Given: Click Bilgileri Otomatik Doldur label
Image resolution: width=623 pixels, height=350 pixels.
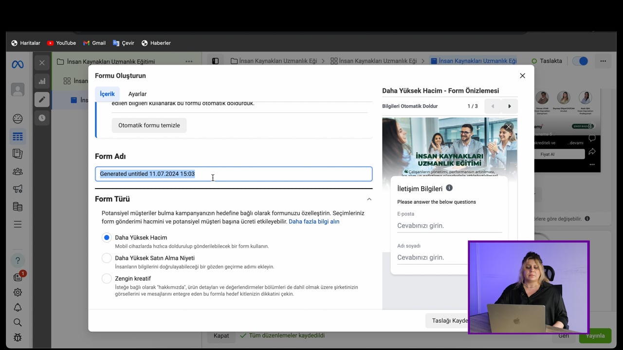Looking at the screenshot, I should pos(410,106).
